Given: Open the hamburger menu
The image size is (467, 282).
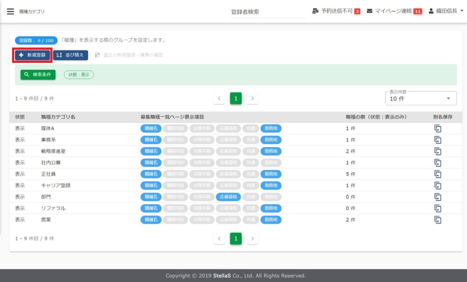Looking at the screenshot, I should click(x=10, y=11).
